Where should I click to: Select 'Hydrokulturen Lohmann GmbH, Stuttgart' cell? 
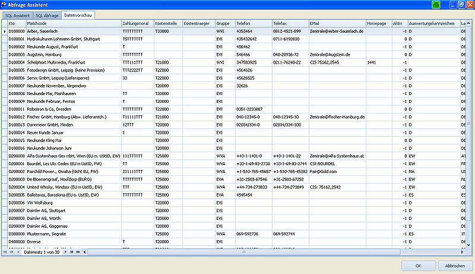point(74,39)
